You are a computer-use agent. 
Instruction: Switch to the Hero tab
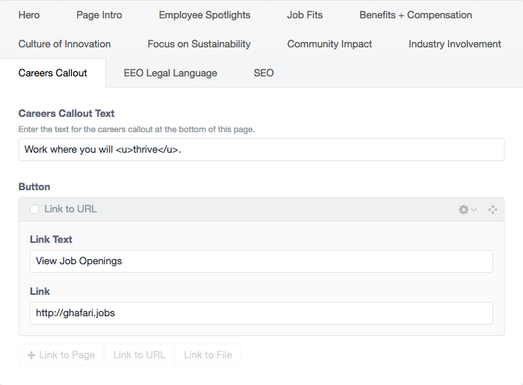click(x=29, y=15)
